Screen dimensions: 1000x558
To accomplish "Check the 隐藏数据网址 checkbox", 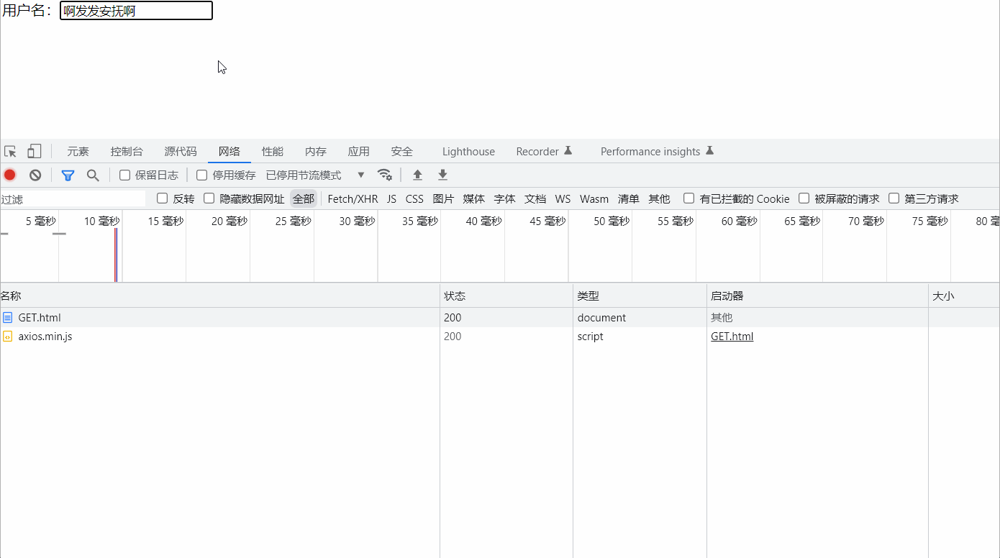I will coord(209,198).
